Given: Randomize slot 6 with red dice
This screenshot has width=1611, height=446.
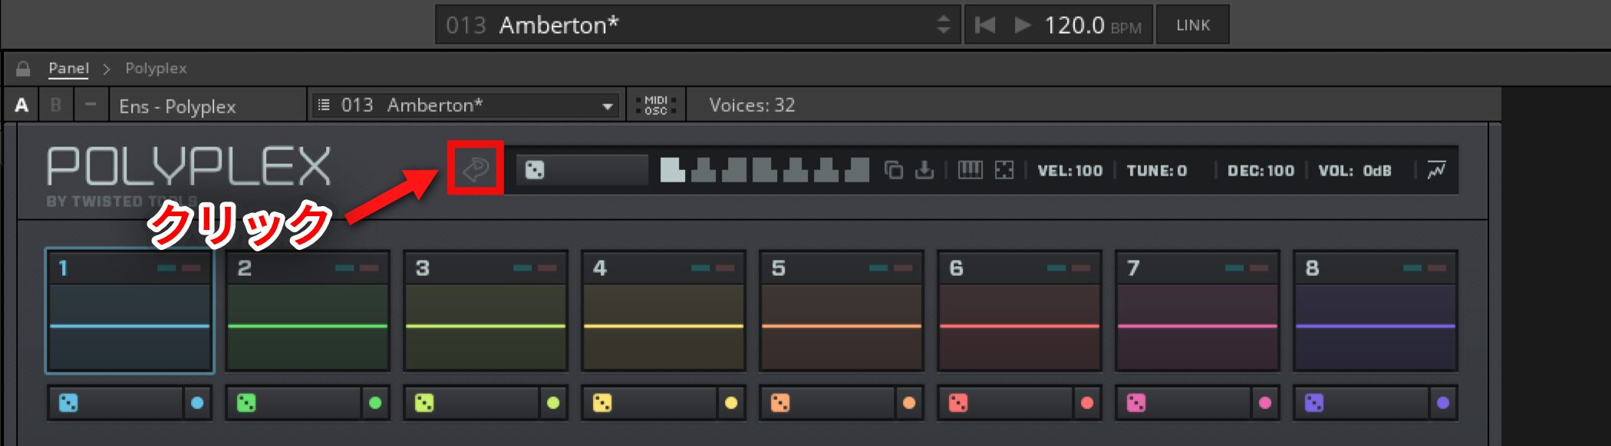Looking at the screenshot, I should (x=958, y=402).
